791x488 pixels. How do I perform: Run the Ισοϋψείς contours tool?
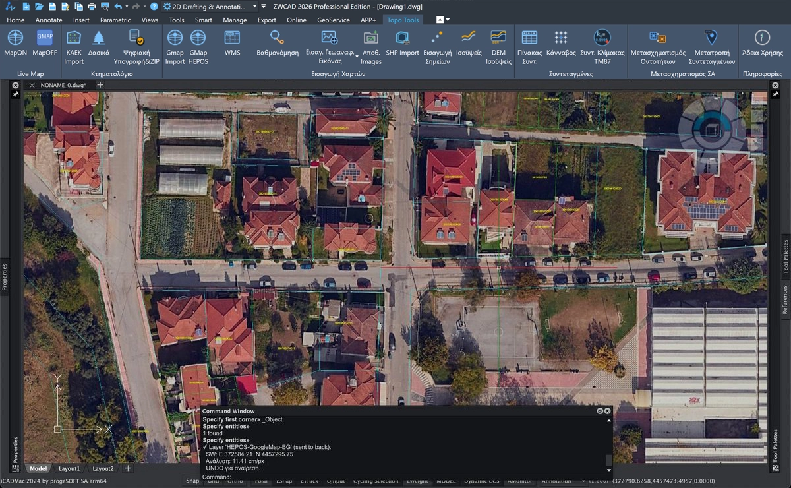pos(469,43)
